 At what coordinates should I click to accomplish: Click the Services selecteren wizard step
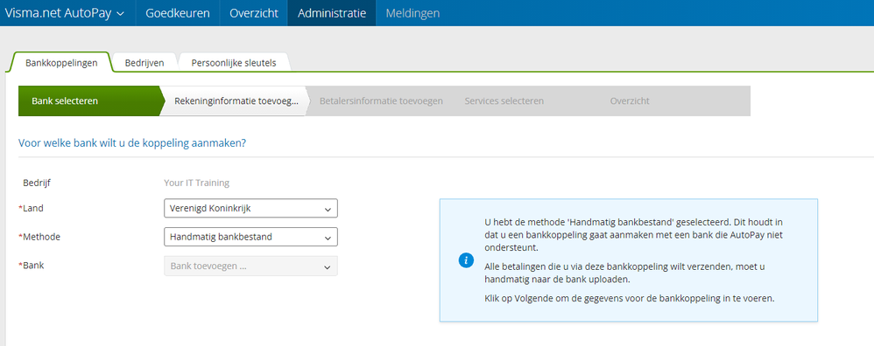coord(504,101)
